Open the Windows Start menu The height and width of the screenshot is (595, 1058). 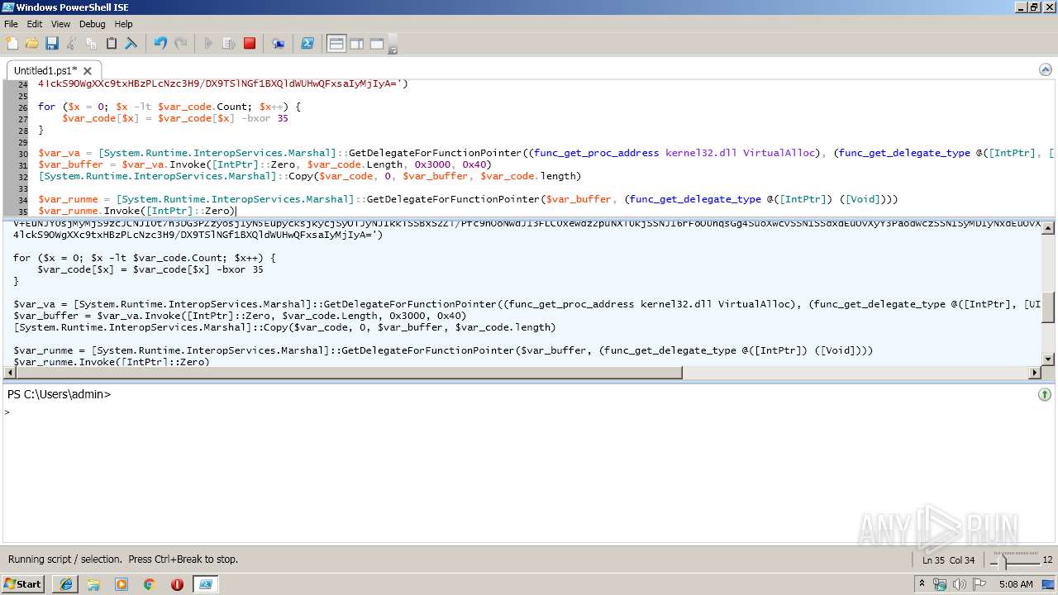pos(23,584)
